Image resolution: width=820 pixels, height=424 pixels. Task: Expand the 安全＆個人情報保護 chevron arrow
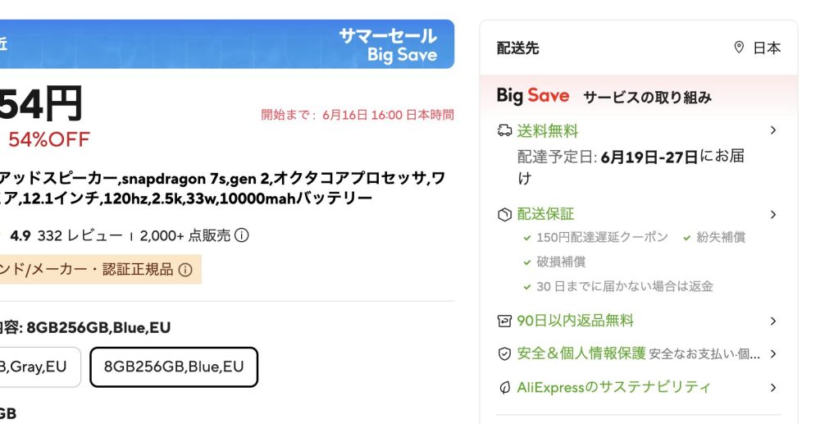[773, 354]
